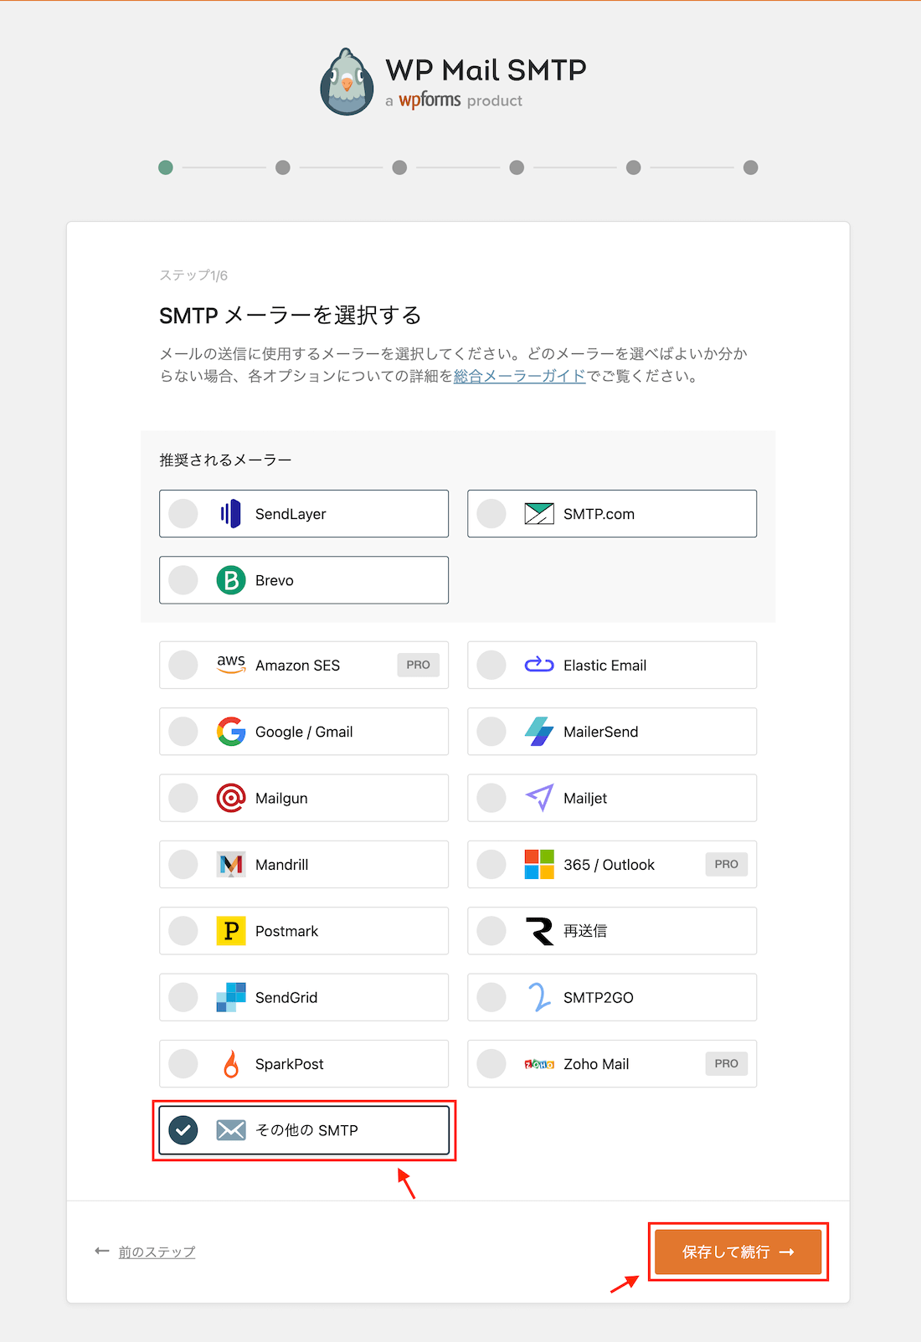The image size is (921, 1342).
Task: Select the Mailgun radio button
Action: (x=183, y=798)
